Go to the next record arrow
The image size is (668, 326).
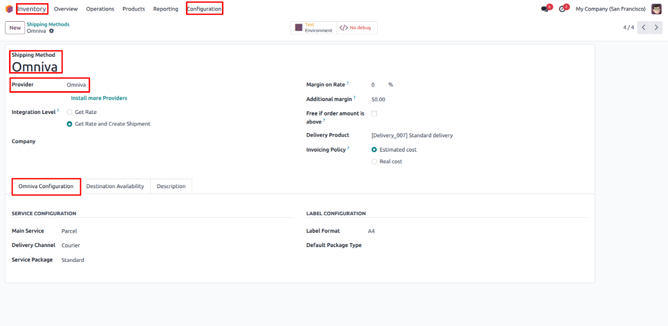[x=656, y=28]
